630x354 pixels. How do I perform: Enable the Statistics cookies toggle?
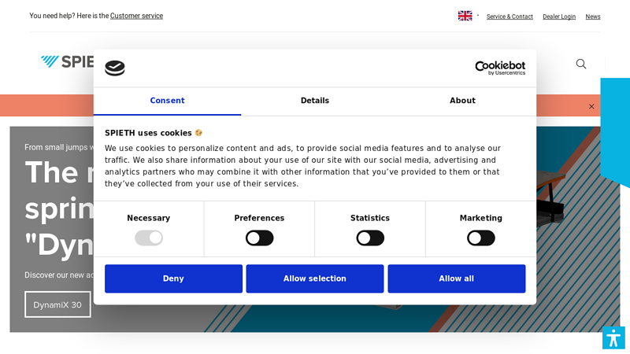point(370,238)
